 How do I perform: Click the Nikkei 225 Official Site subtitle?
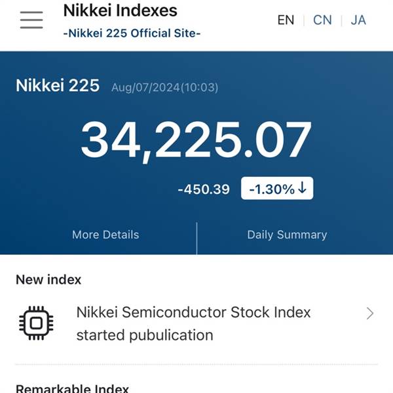click(132, 33)
